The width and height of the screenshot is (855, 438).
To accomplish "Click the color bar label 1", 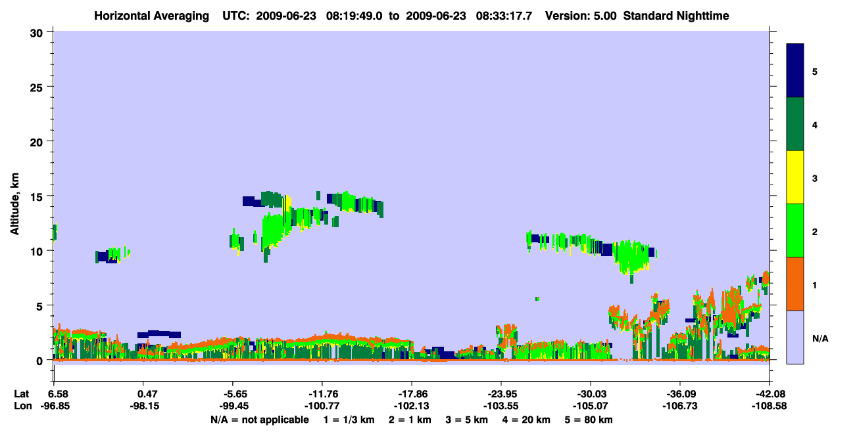I will coord(815,285).
